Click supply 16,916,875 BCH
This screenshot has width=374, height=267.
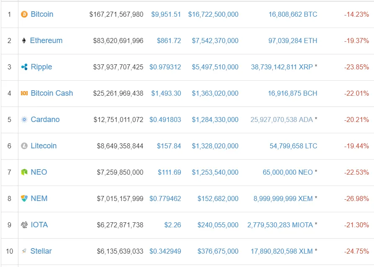pyautogui.click(x=293, y=94)
